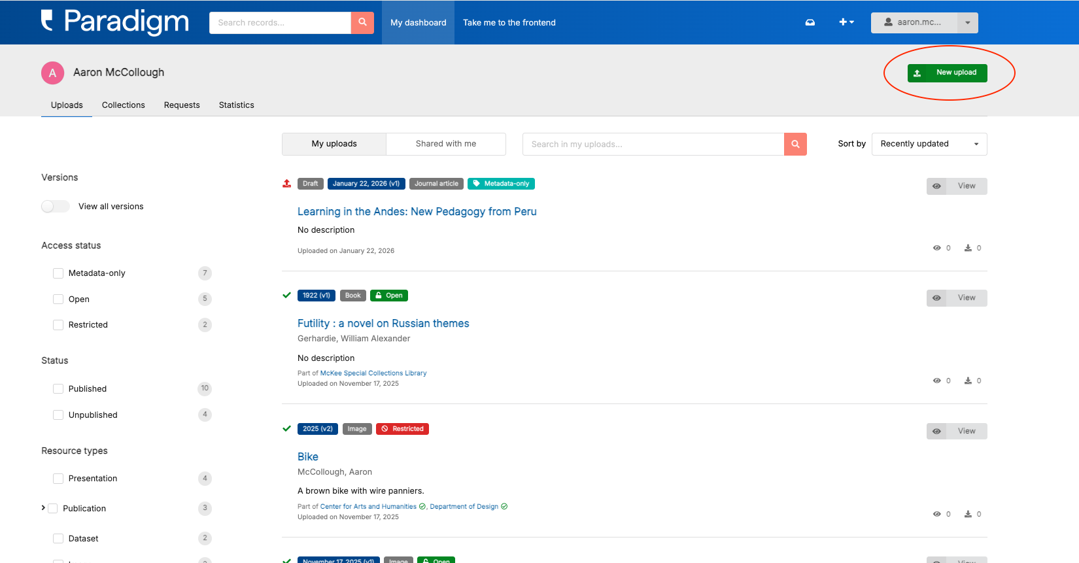Click the Book badge
Image resolution: width=1079 pixels, height=563 pixels.
click(x=353, y=296)
